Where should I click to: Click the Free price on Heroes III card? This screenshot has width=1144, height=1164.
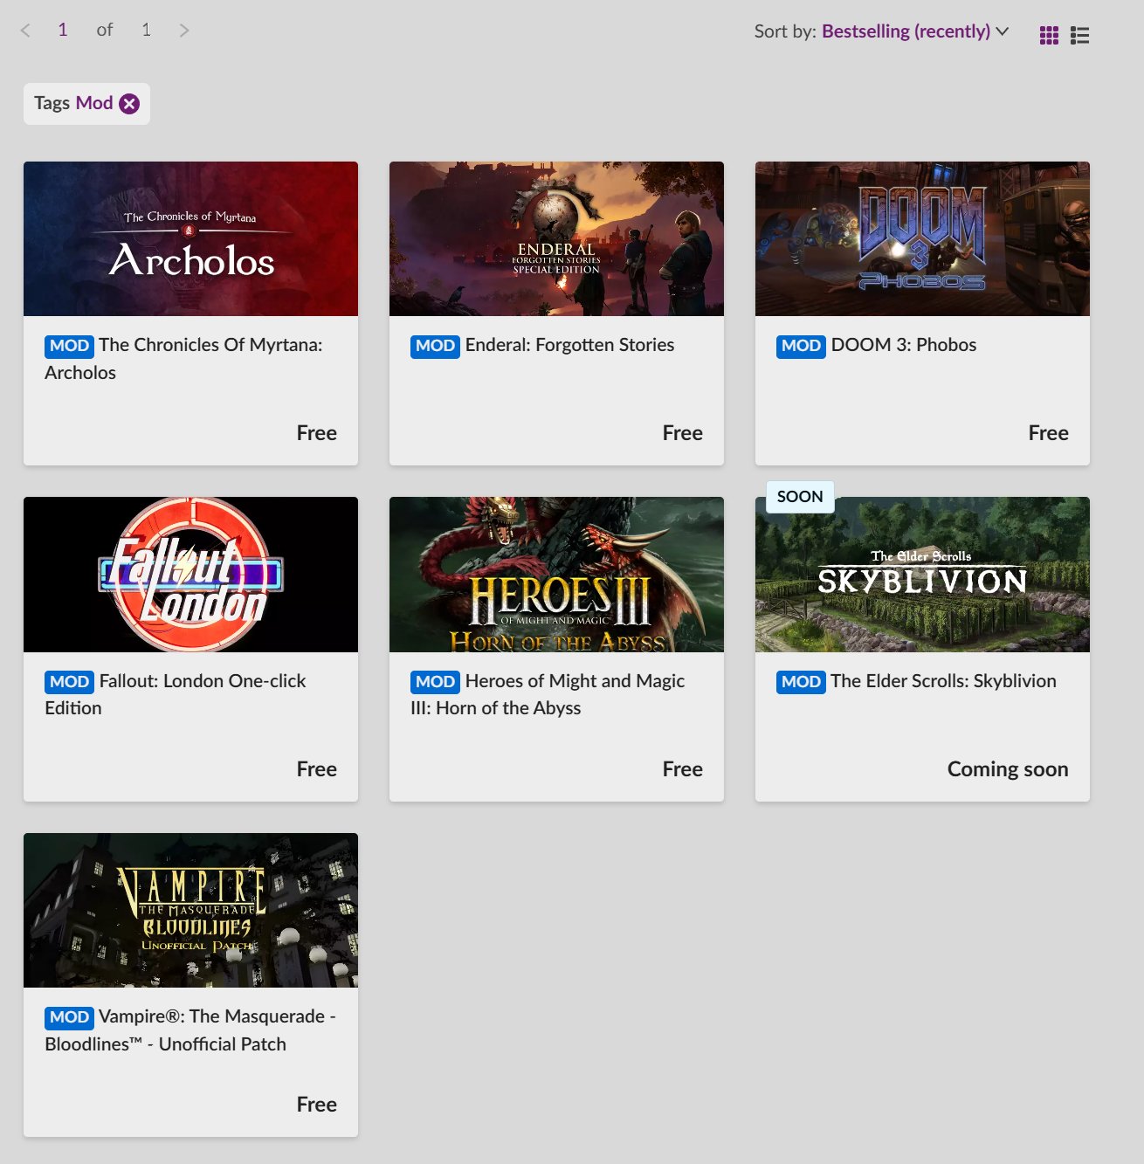click(683, 769)
